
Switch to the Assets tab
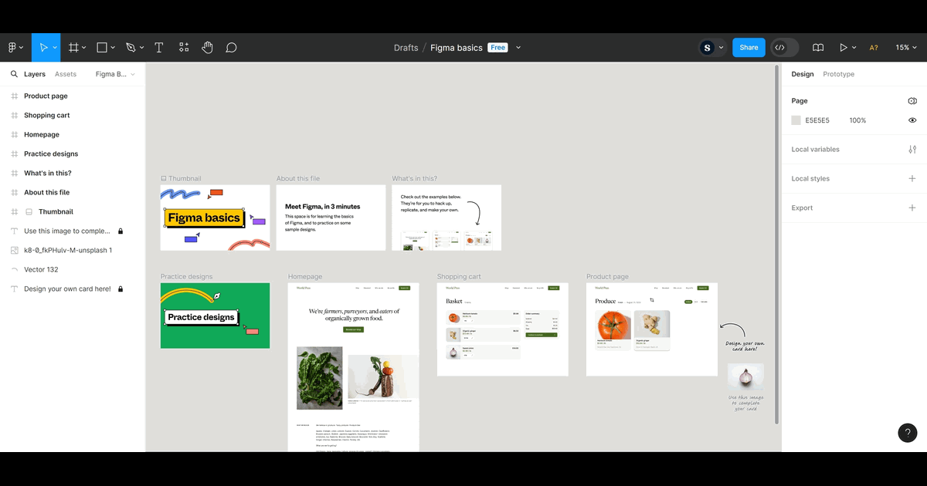tap(66, 74)
